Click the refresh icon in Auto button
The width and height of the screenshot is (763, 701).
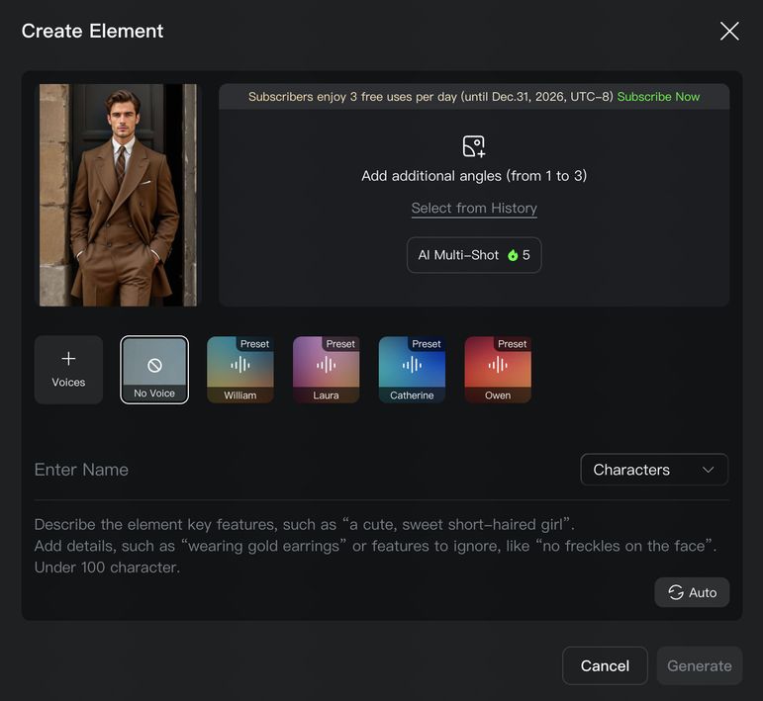(x=676, y=592)
